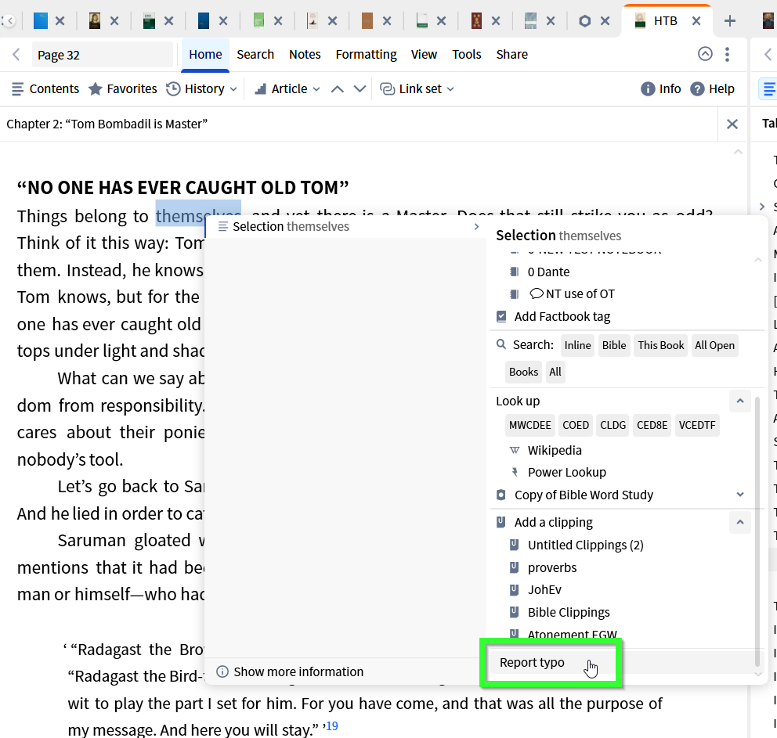This screenshot has width=777, height=738.
Task: Open footnote 19 link
Action: click(x=331, y=726)
